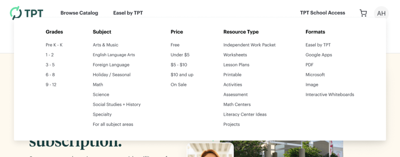Choose grades 6 - 8

click(50, 75)
